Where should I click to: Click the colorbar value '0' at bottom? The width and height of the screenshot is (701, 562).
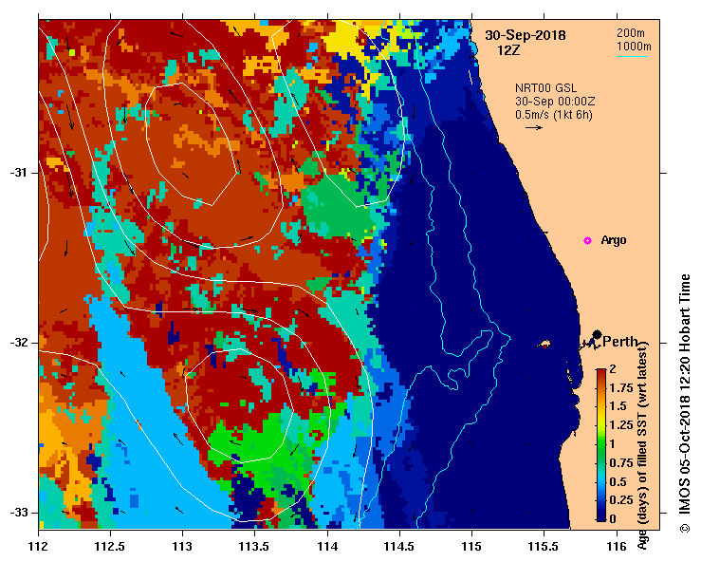tap(613, 518)
